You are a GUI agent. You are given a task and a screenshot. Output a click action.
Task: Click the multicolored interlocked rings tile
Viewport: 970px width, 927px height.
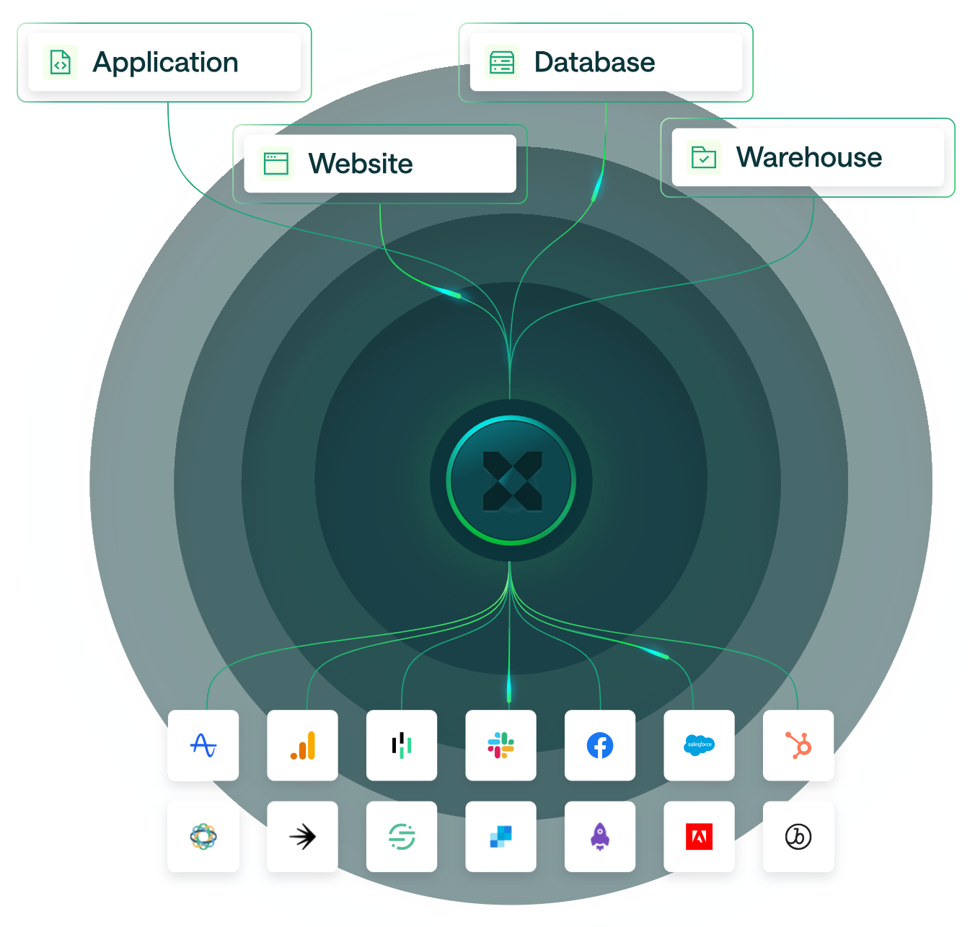click(203, 837)
